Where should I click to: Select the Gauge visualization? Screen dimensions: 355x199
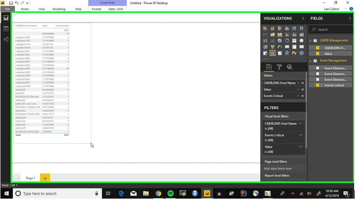click(280, 47)
